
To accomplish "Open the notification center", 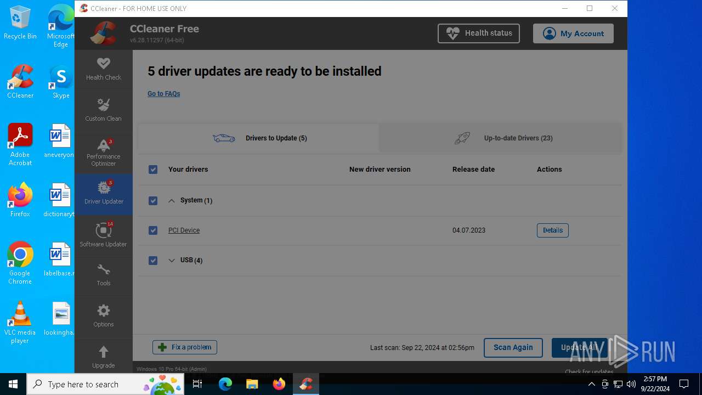I will 684,384.
